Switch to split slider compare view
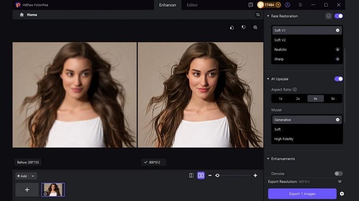The image size is (359, 201). (x=191, y=175)
